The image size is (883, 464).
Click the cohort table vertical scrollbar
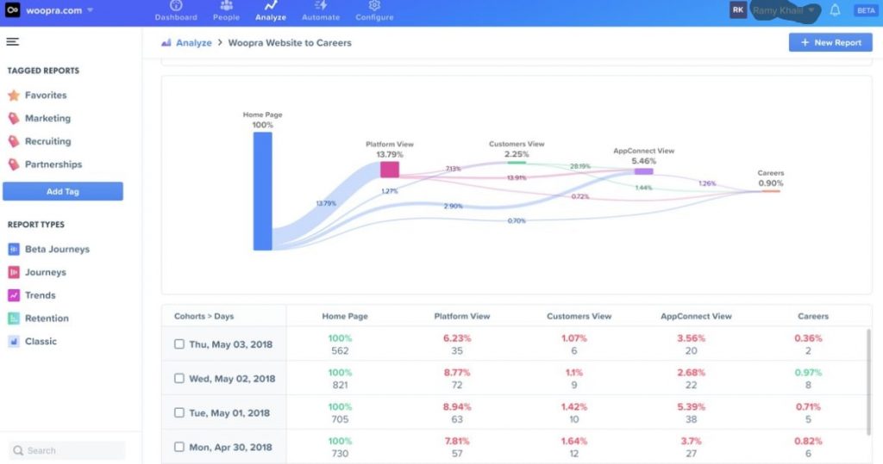tap(869, 382)
